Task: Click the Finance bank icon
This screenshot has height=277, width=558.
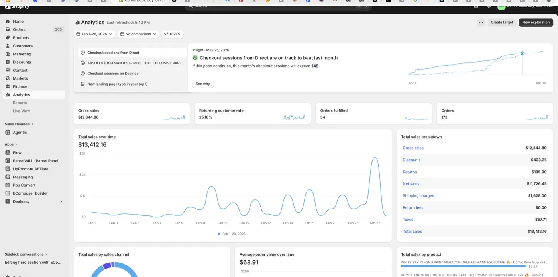Action: (x=8, y=86)
